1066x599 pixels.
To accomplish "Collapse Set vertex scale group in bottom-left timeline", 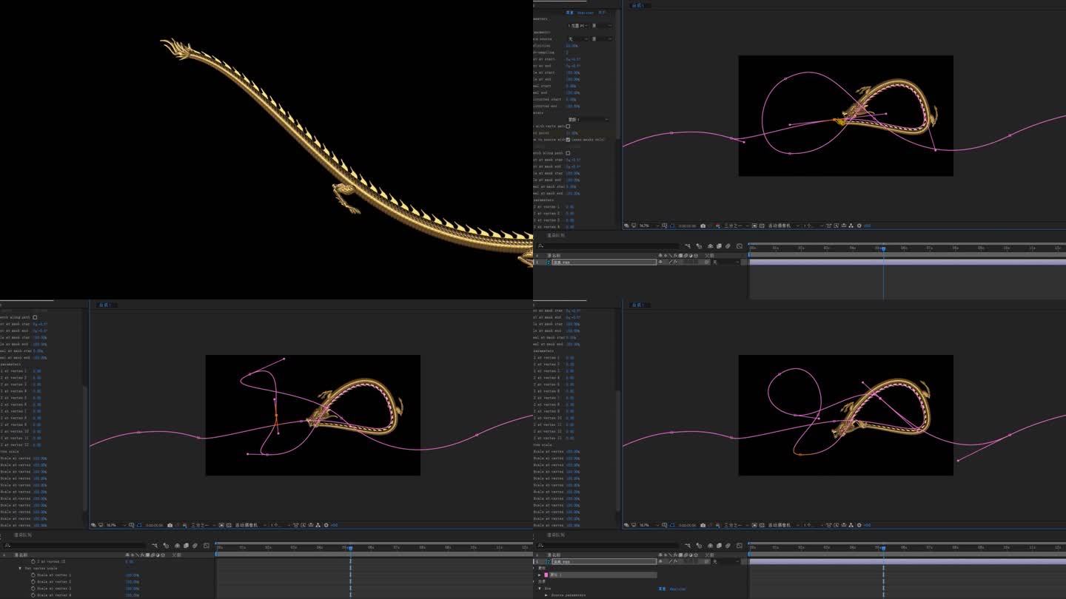I will tap(20, 568).
